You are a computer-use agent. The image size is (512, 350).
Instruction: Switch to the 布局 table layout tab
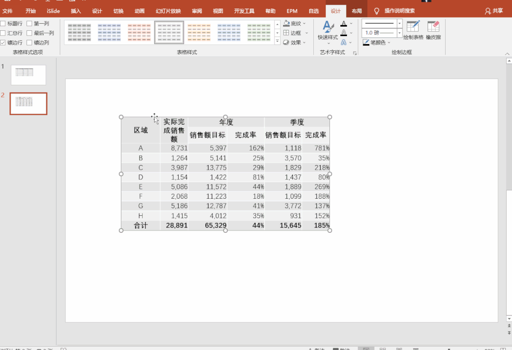point(357,11)
